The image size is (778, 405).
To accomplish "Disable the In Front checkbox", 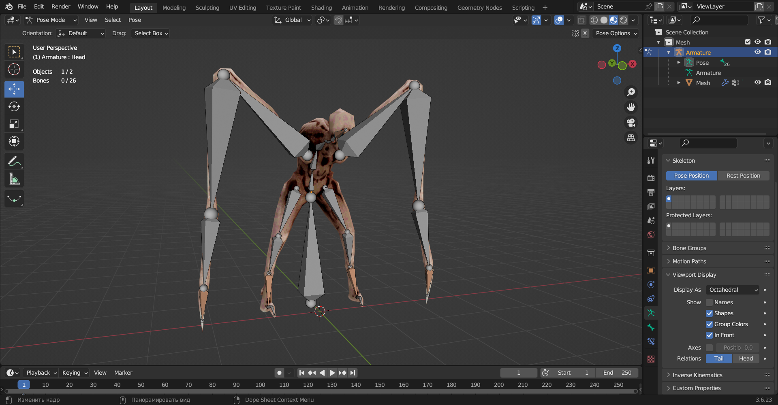I will click(x=709, y=335).
